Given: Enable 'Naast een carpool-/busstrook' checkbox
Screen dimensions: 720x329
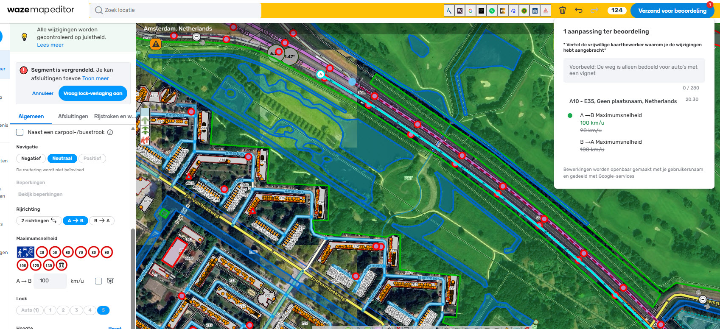Looking at the screenshot, I should [x=20, y=132].
